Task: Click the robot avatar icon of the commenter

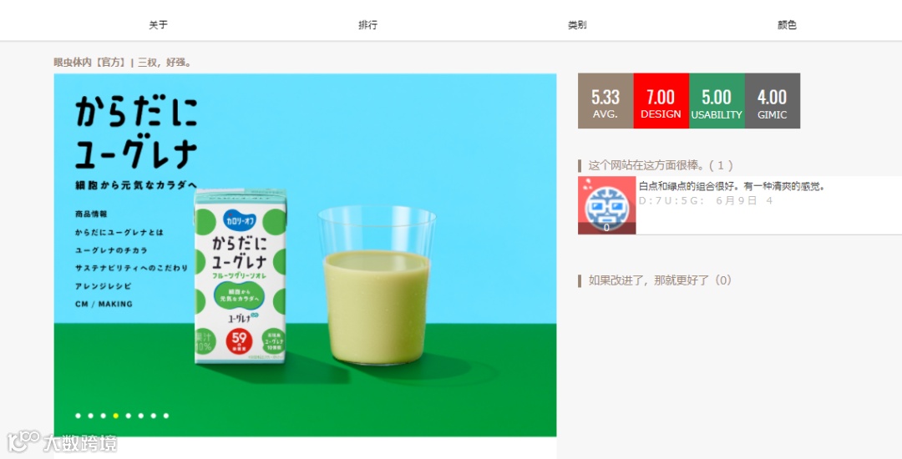Action: pyautogui.click(x=607, y=205)
